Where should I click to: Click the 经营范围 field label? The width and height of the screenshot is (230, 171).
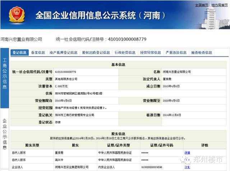pos(45,108)
